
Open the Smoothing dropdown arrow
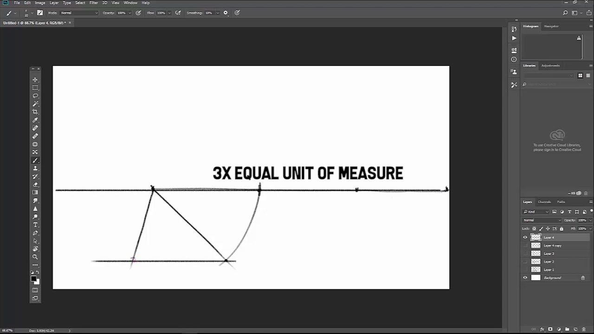(217, 13)
